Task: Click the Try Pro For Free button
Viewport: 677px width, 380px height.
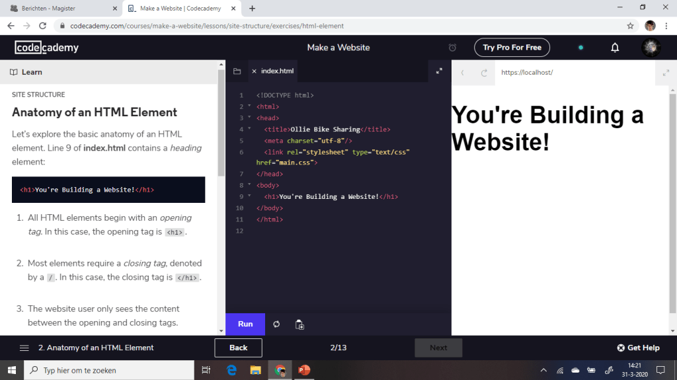Action: (x=512, y=48)
